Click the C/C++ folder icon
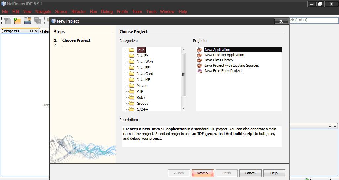339x180 pixels. click(132, 109)
